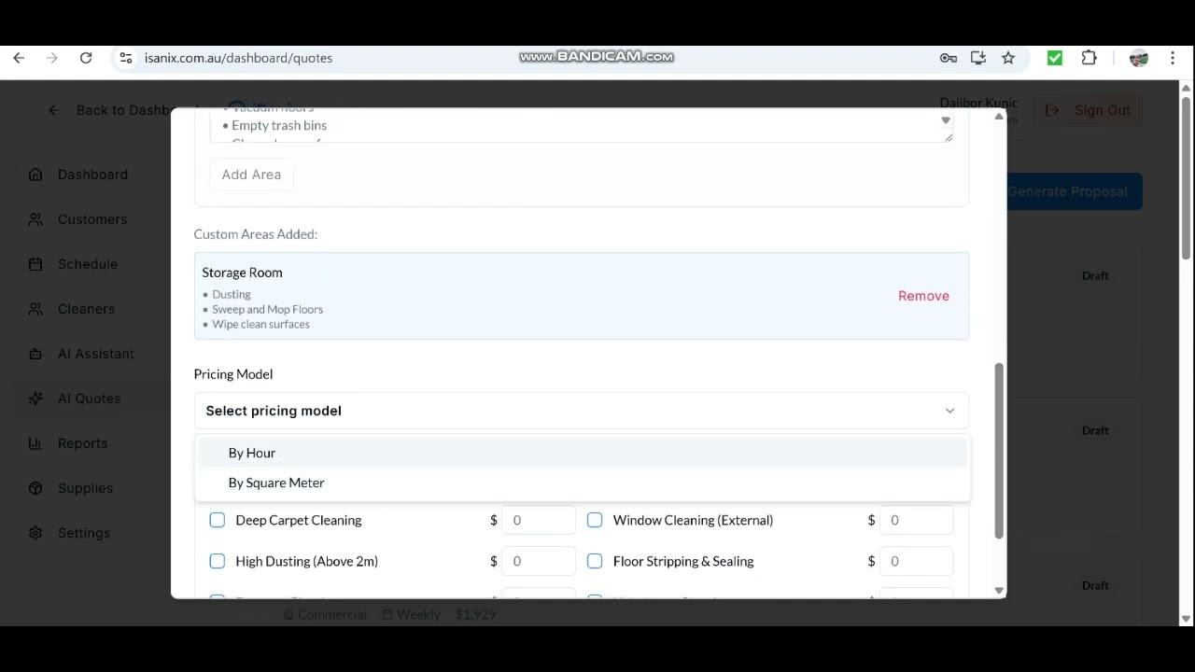Collapse the Select pricing model dropdown
This screenshot has height=672, width=1195.
pos(581,411)
